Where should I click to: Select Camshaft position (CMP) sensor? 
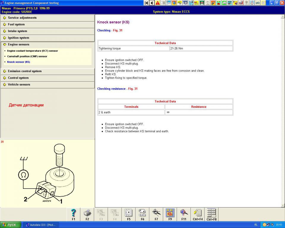[27, 56]
